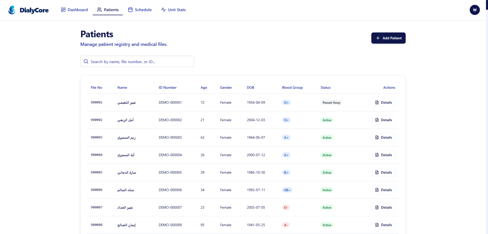Click A+ blood badge for 900003
The image size is (488, 234).
286,138
